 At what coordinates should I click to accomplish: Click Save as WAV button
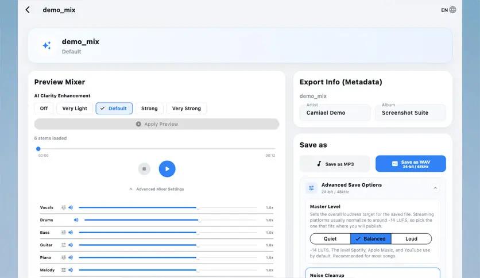(411, 164)
